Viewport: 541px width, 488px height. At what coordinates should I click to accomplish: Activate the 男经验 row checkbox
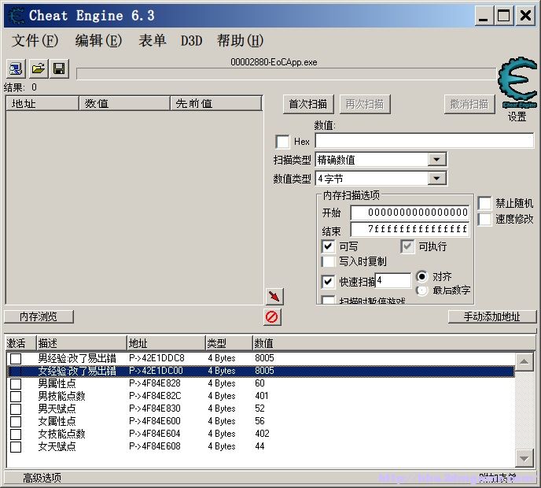(16, 358)
